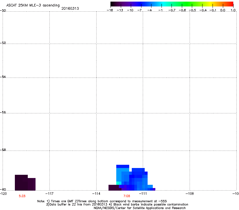This screenshot has height=210, width=239.
Task: Click the color bar tick label -7
Action: point(140,10)
